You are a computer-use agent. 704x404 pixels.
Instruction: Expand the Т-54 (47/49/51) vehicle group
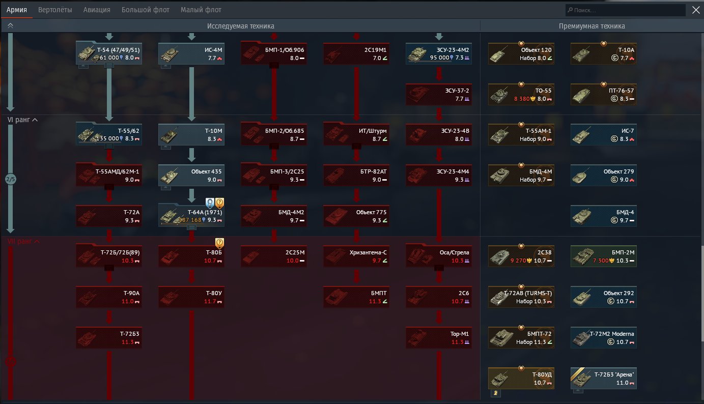[x=109, y=66]
